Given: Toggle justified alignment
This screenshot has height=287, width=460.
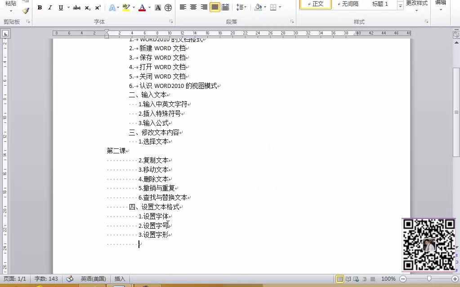Looking at the screenshot, I should click(x=214, y=8).
